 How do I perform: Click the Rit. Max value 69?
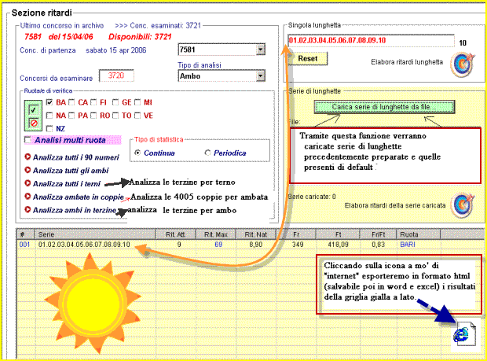point(218,245)
